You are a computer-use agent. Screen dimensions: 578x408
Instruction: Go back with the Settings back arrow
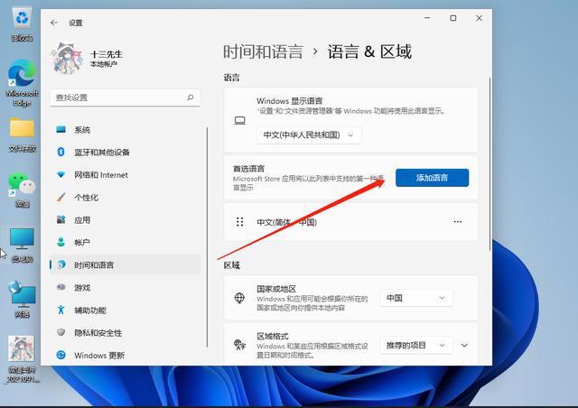coord(54,23)
